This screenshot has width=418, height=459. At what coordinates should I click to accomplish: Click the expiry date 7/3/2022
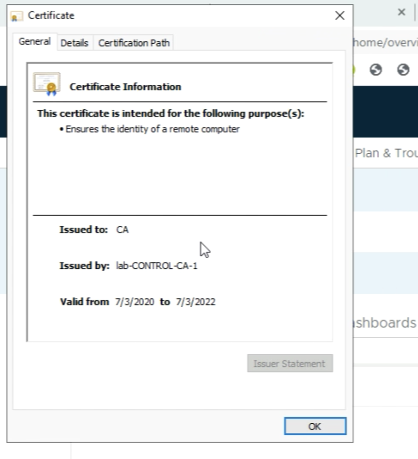pos(195,302)
